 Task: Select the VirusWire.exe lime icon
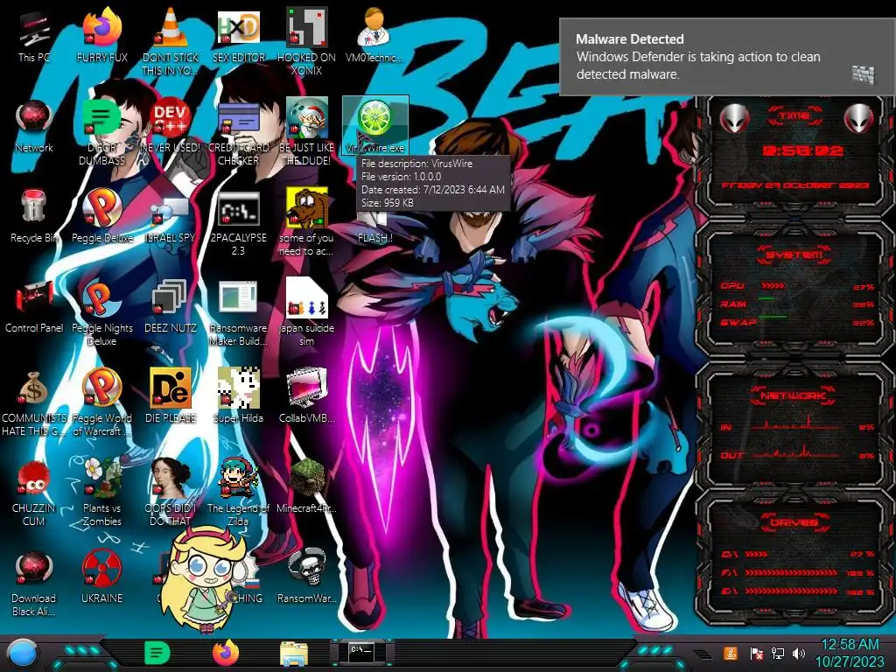coord(374,126)
